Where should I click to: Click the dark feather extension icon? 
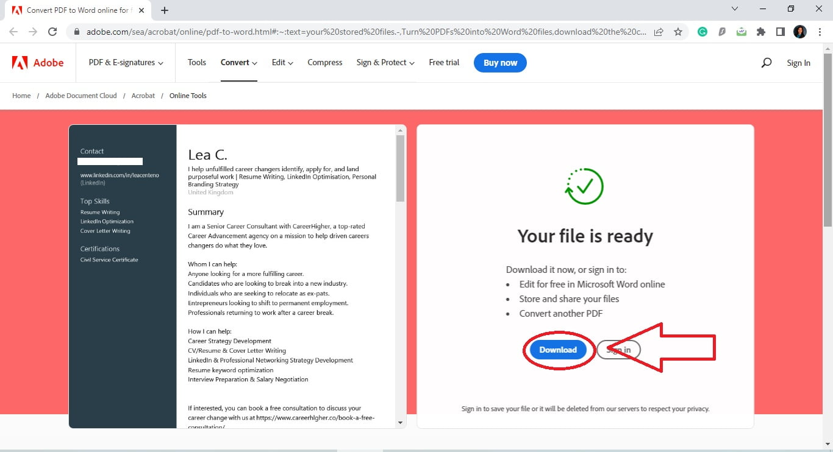[722, 32]
